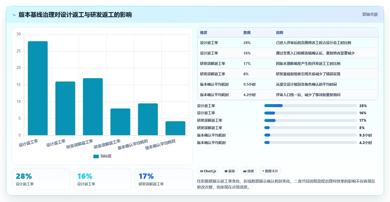Click the 数据卡片 tag

tap(270, 171)
